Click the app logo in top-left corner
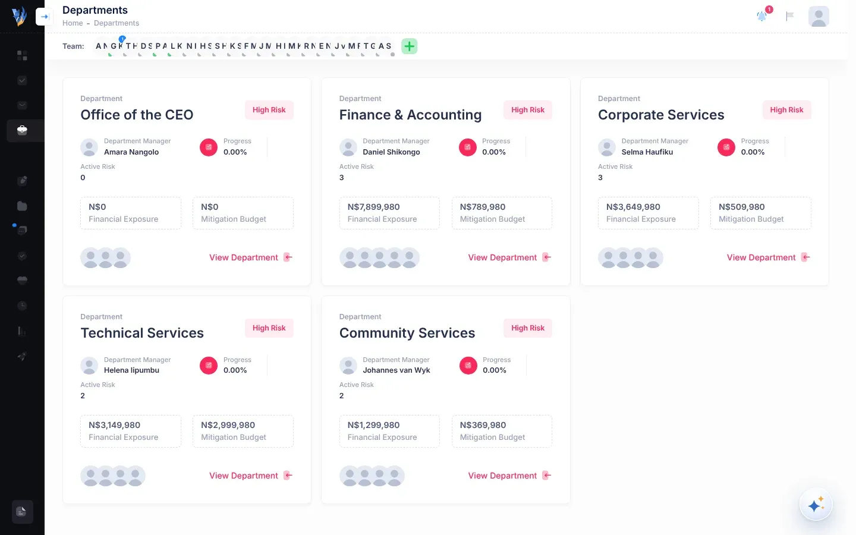The height and width of the screenshot is (535, 856). 20,16
